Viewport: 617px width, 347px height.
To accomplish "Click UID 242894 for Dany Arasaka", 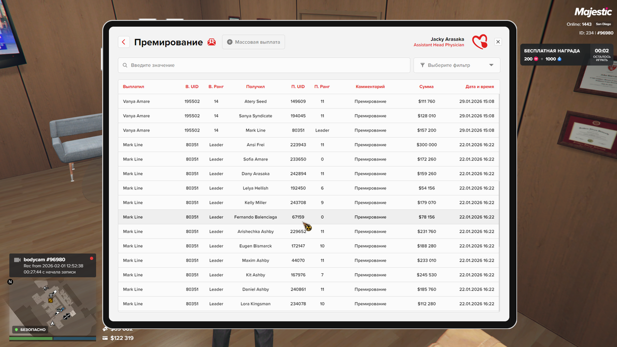I will pos(298,174).
